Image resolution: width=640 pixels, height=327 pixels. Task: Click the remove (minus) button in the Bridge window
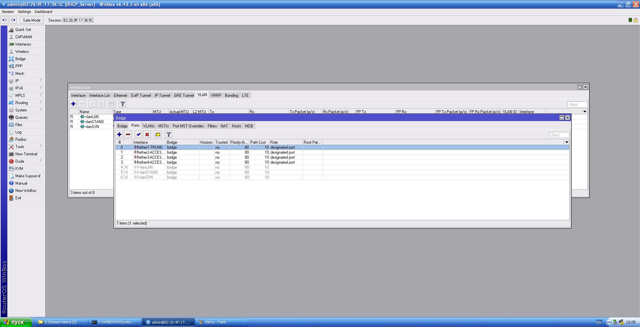128,134
